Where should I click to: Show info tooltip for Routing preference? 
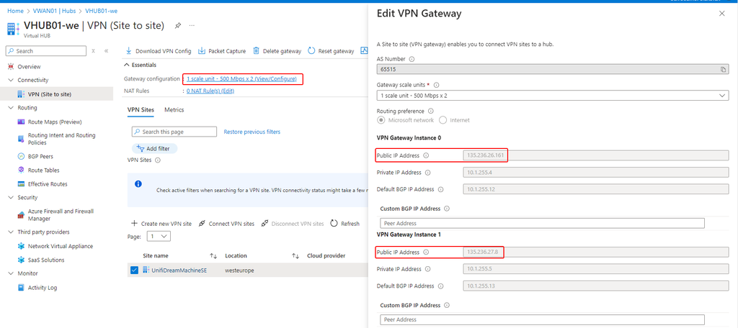[x=431, y=111]
